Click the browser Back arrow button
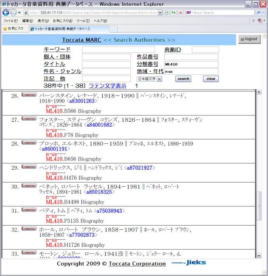Screen dimensions: 268x276 (6, 13)
